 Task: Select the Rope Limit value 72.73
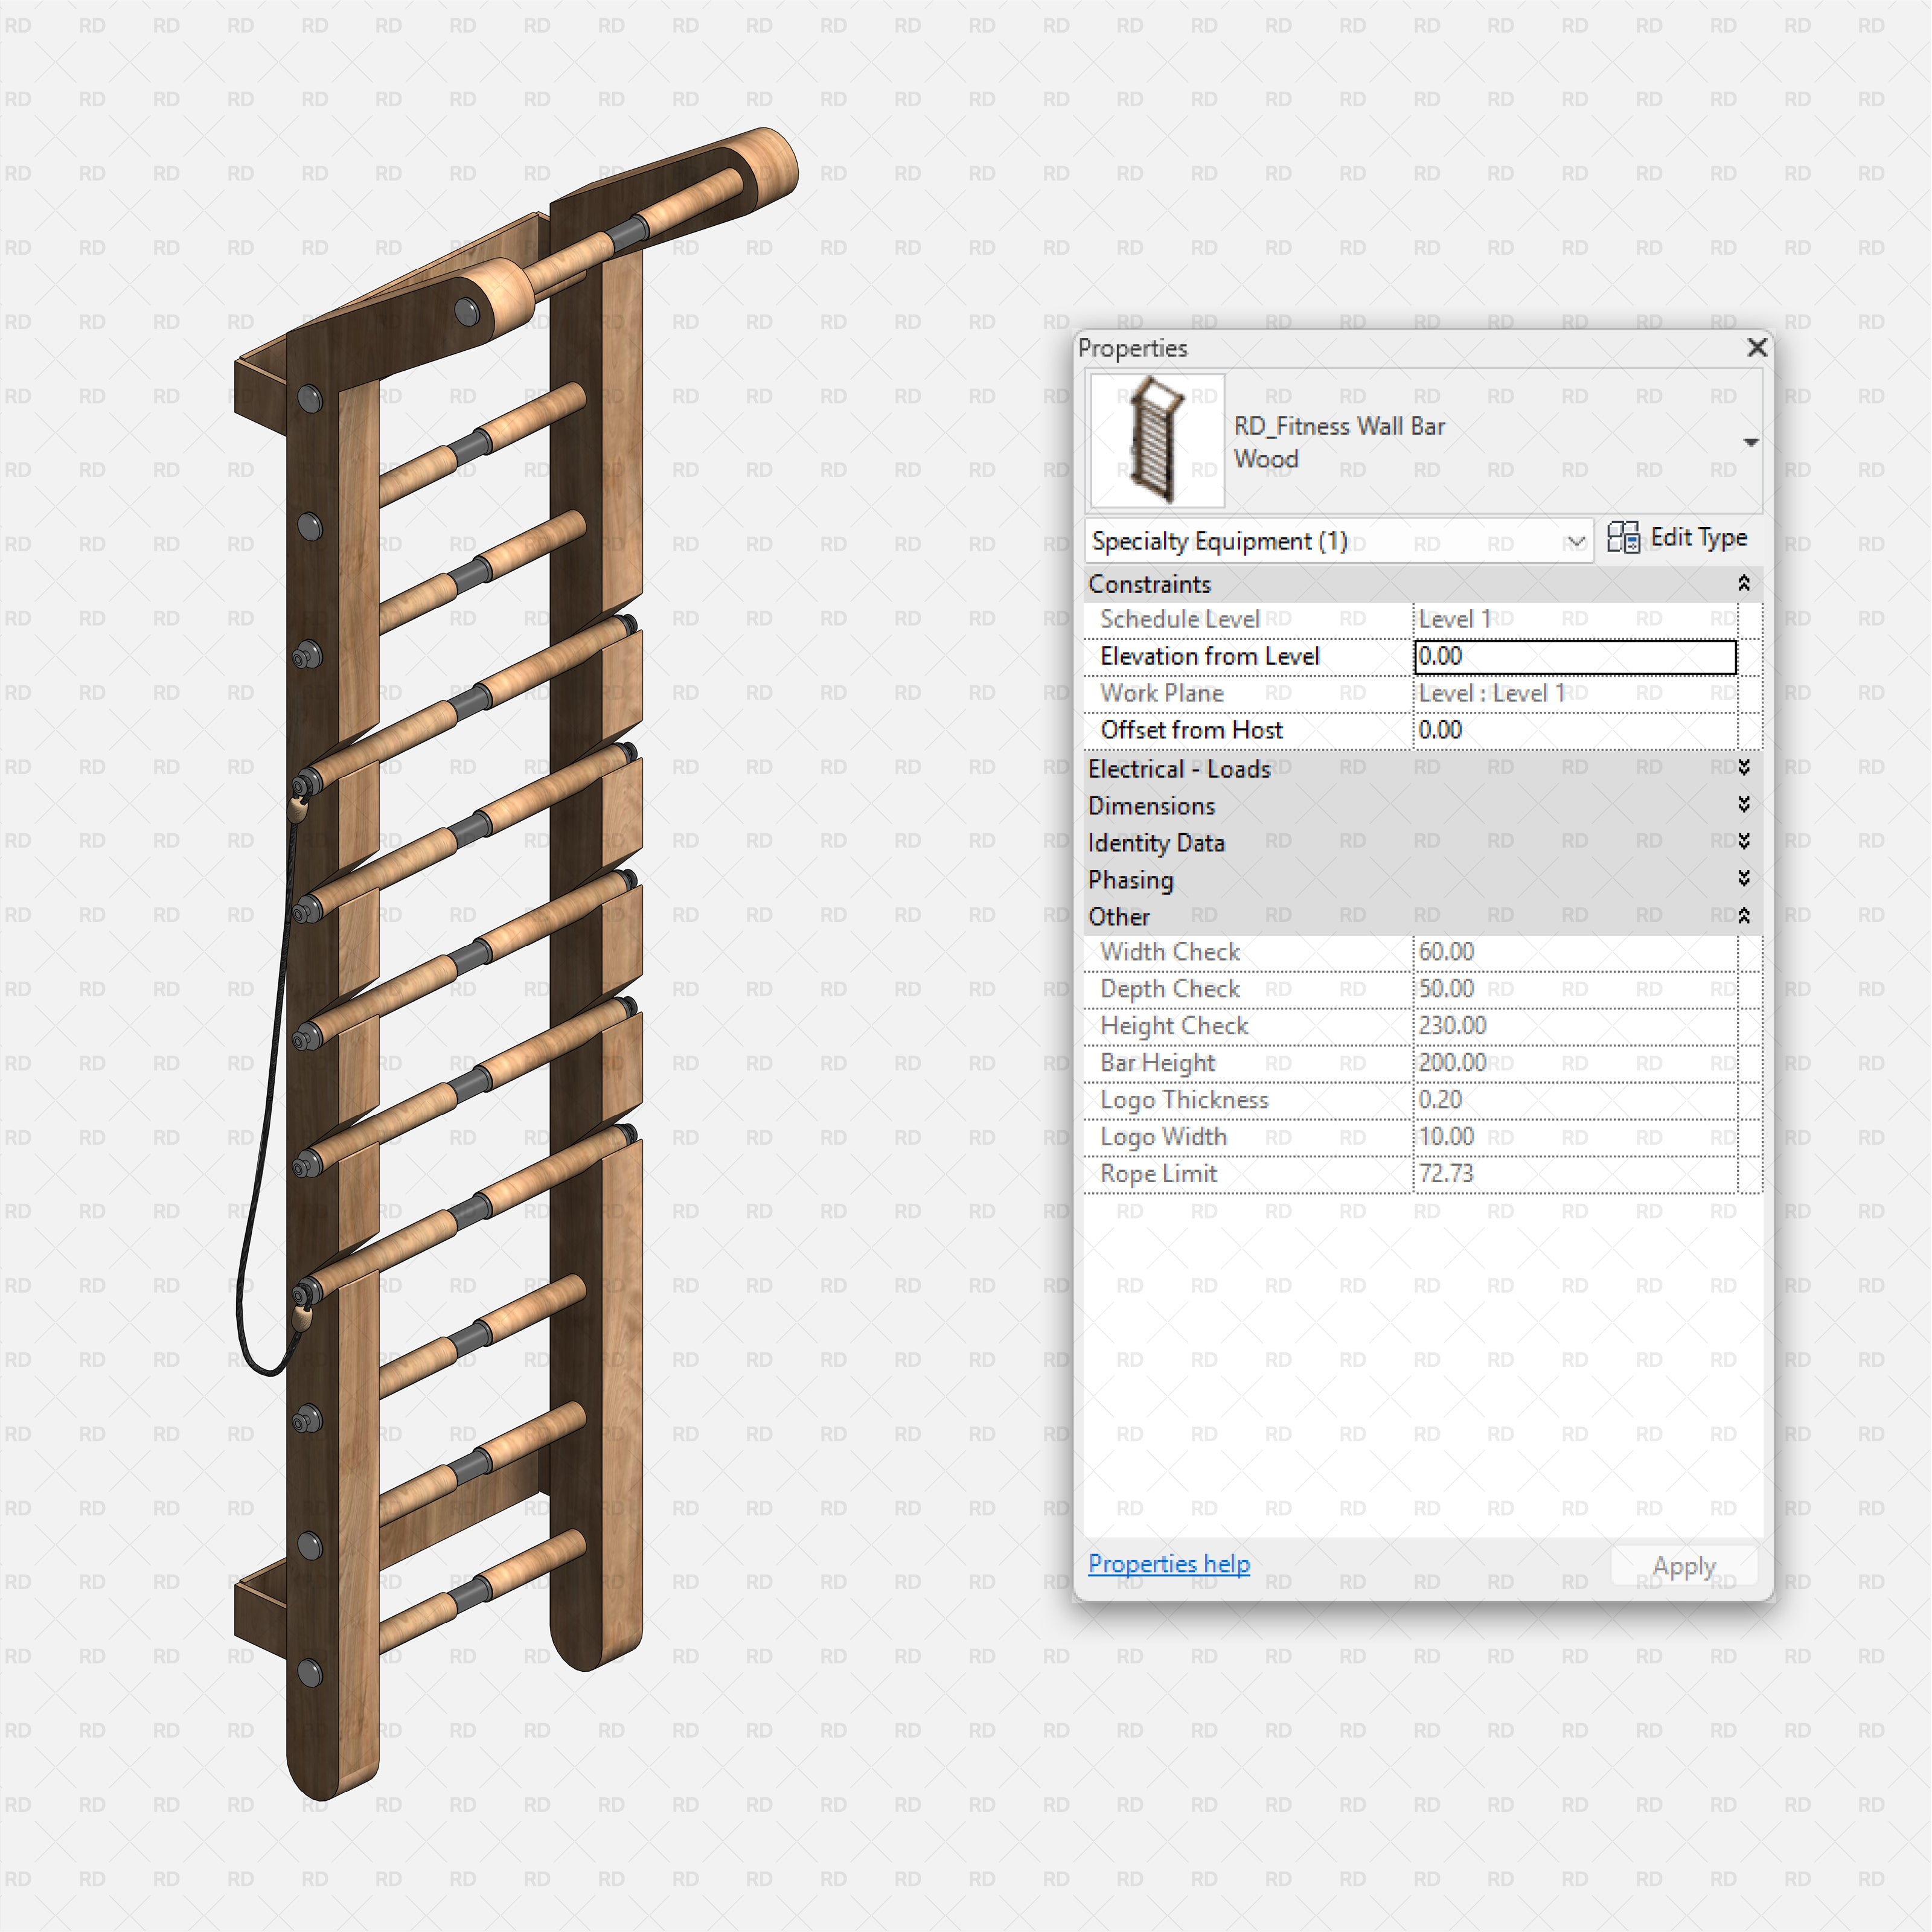1575,1173
